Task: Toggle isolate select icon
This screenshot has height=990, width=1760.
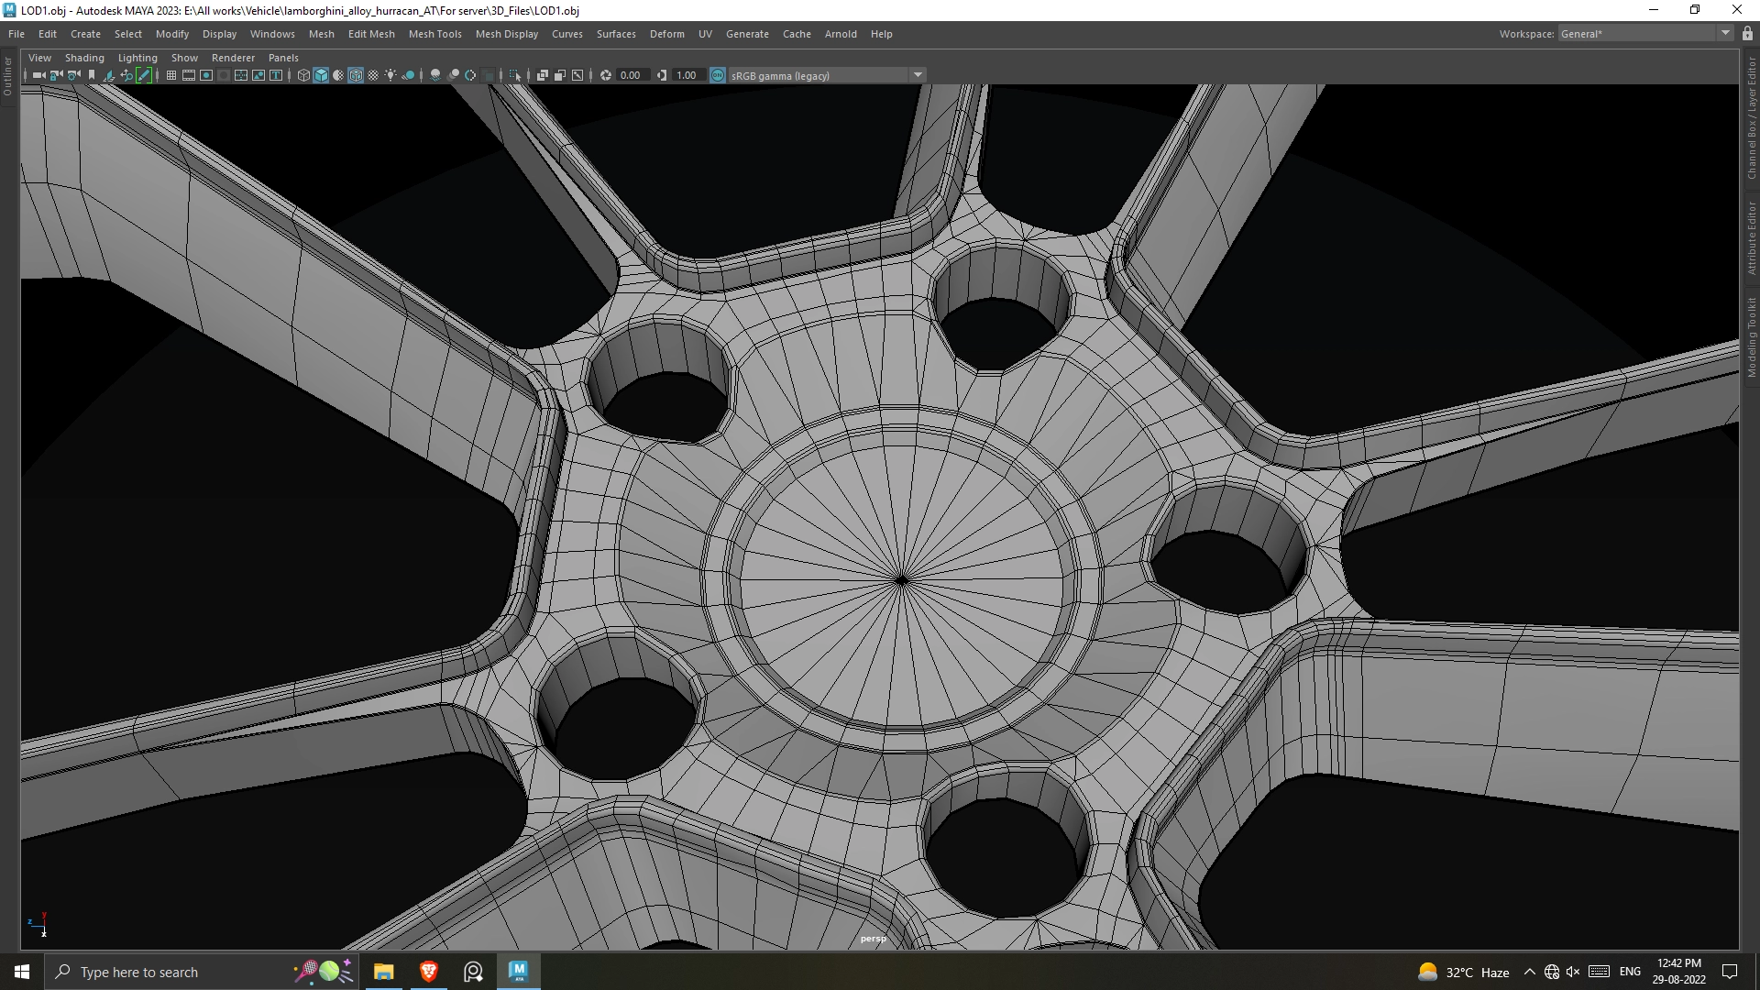Action: (x=515, y=75)
